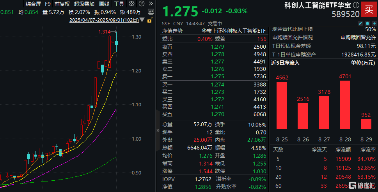The height and width of the screenshot is (192, 378).
Task: Click the 买三 price 1.272
Action: point(217,99)
